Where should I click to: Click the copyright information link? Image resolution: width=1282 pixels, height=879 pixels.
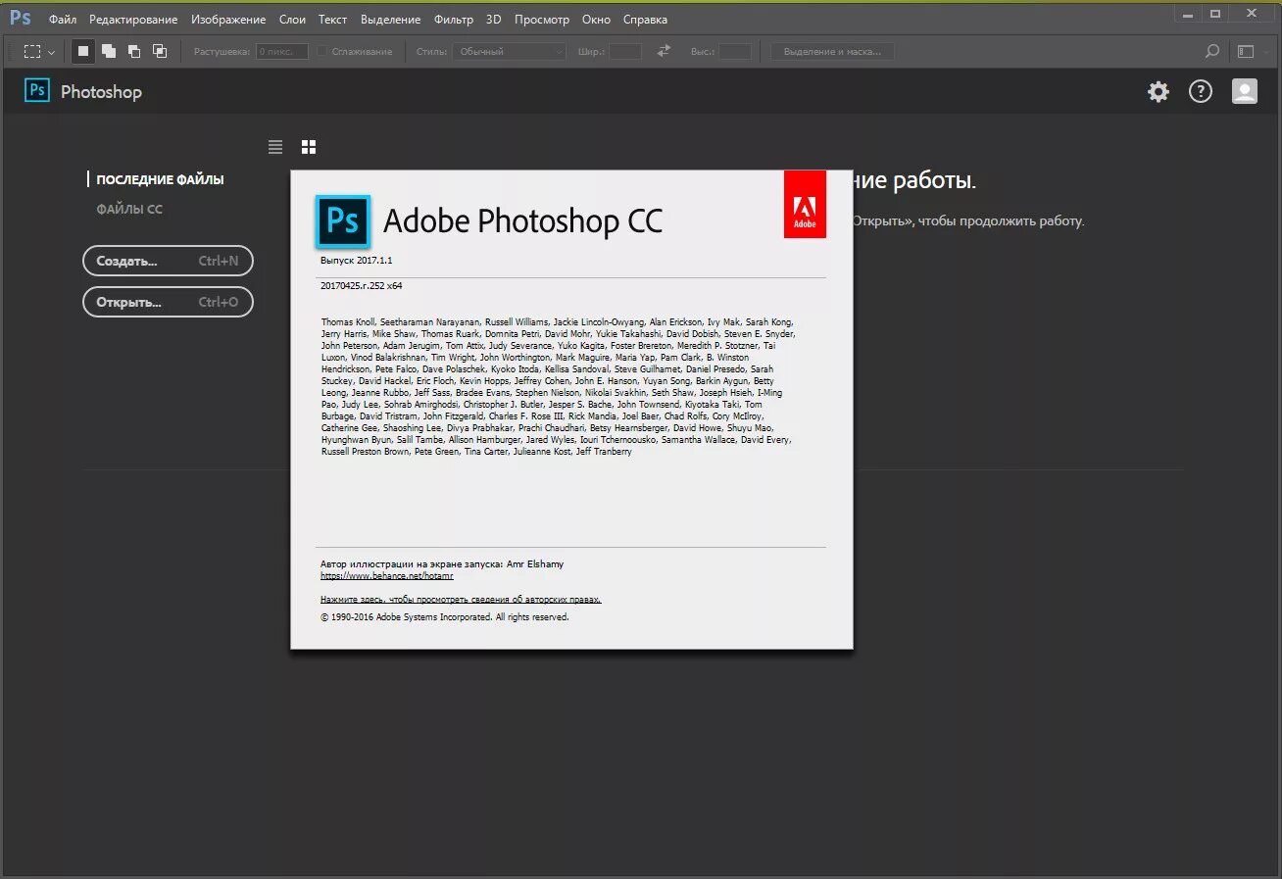click(x=461, y=599)
